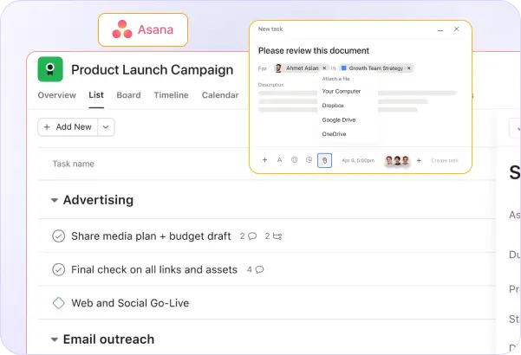
Task: Open the Final check on all links and assets task
Action: coord(154,270)
